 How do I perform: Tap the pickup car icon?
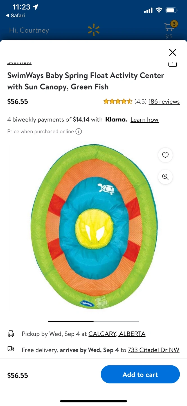(x=11, y=334)
